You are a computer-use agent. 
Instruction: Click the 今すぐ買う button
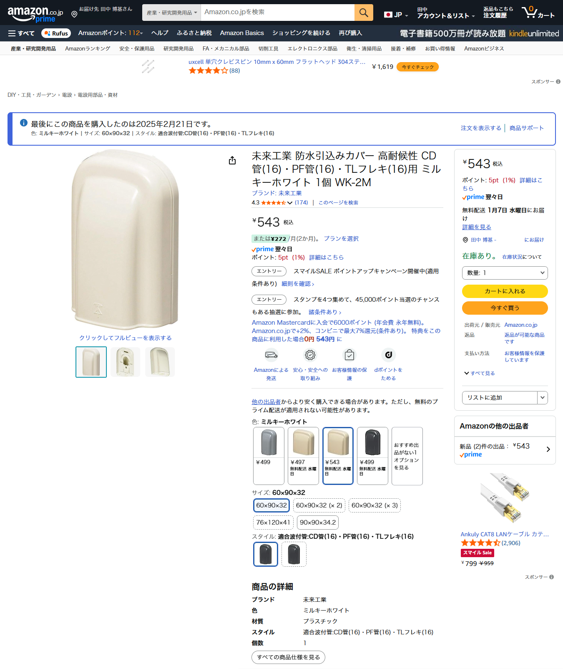[505, 308]
